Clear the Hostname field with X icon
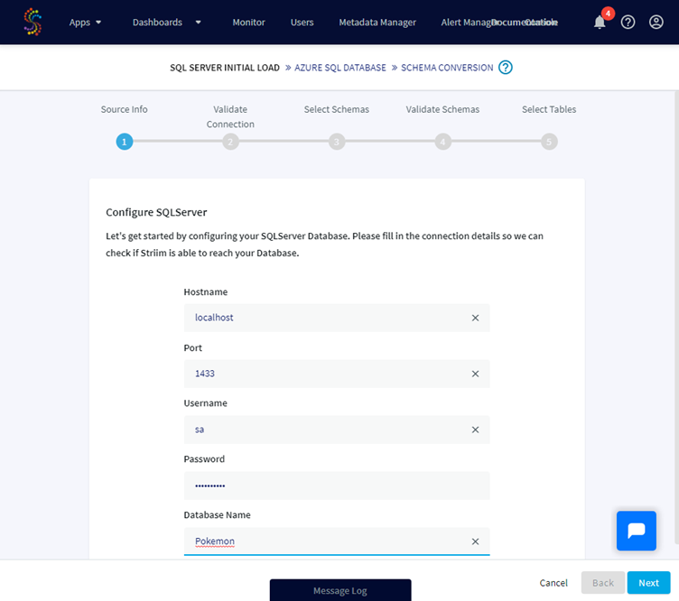 tap(475, 318)
